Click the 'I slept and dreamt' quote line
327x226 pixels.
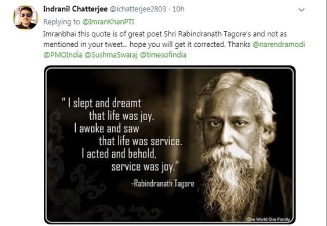pos(102,103)
